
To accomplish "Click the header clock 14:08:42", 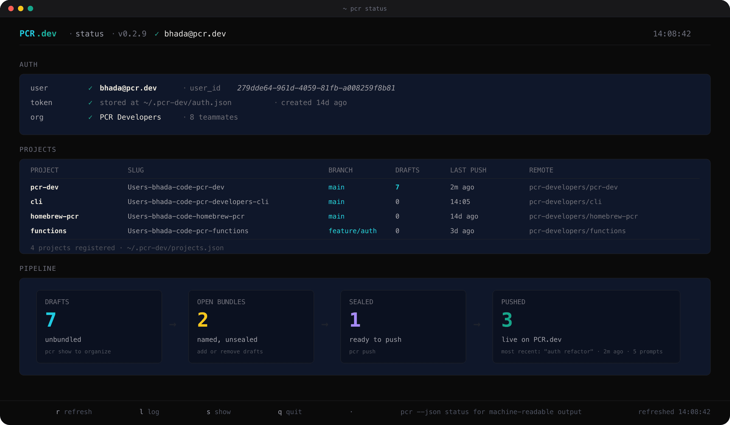I will pyautogui.click(x=672, y=34).
